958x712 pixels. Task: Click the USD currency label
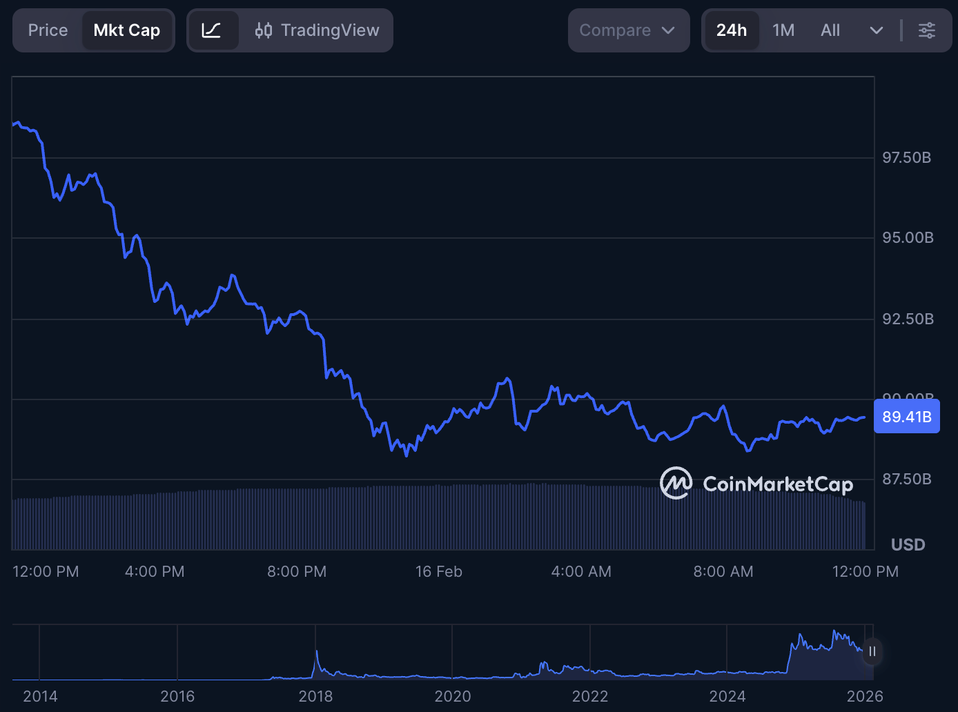(x=907, y=544)
